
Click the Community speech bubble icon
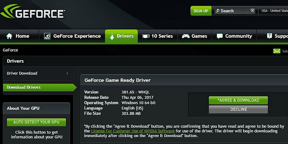point(220,36)
